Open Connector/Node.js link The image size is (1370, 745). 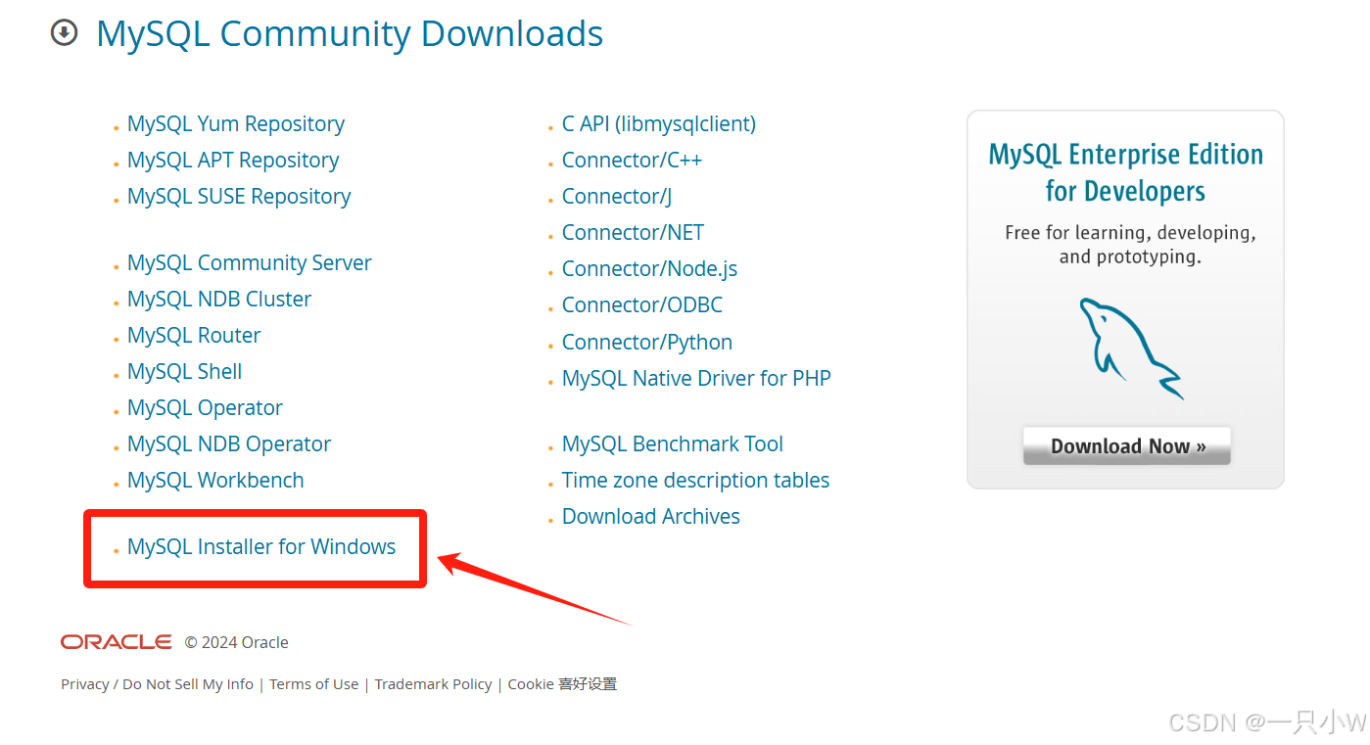[x=649, y=269]
